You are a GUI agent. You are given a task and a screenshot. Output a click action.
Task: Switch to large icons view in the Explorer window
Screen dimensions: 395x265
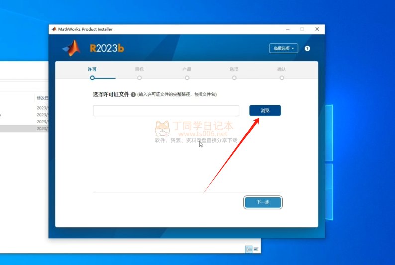(256, 249)
